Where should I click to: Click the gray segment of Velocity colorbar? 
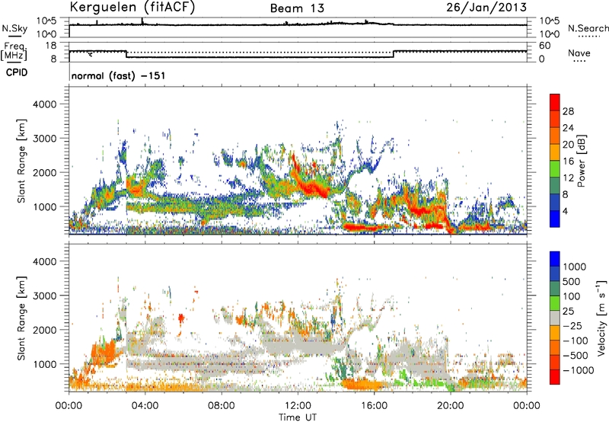click(555, 318)
